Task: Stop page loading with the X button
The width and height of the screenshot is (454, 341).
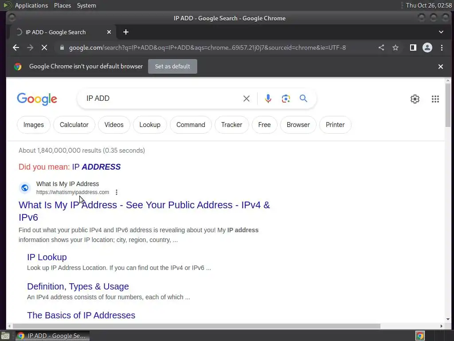Action: [44, 48]
